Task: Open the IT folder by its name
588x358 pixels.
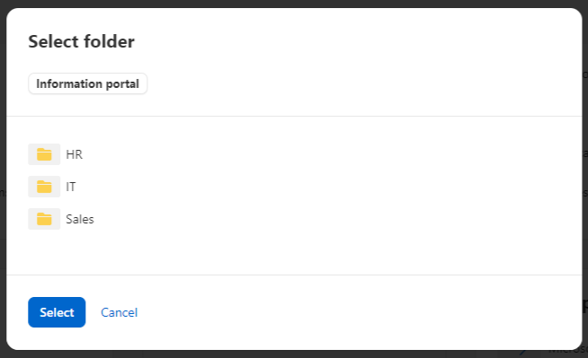Action: pos(70,187)
